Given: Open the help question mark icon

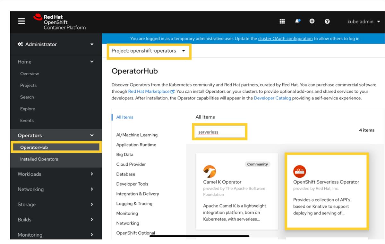Looking at the screenshot, I should coord(327,21).
